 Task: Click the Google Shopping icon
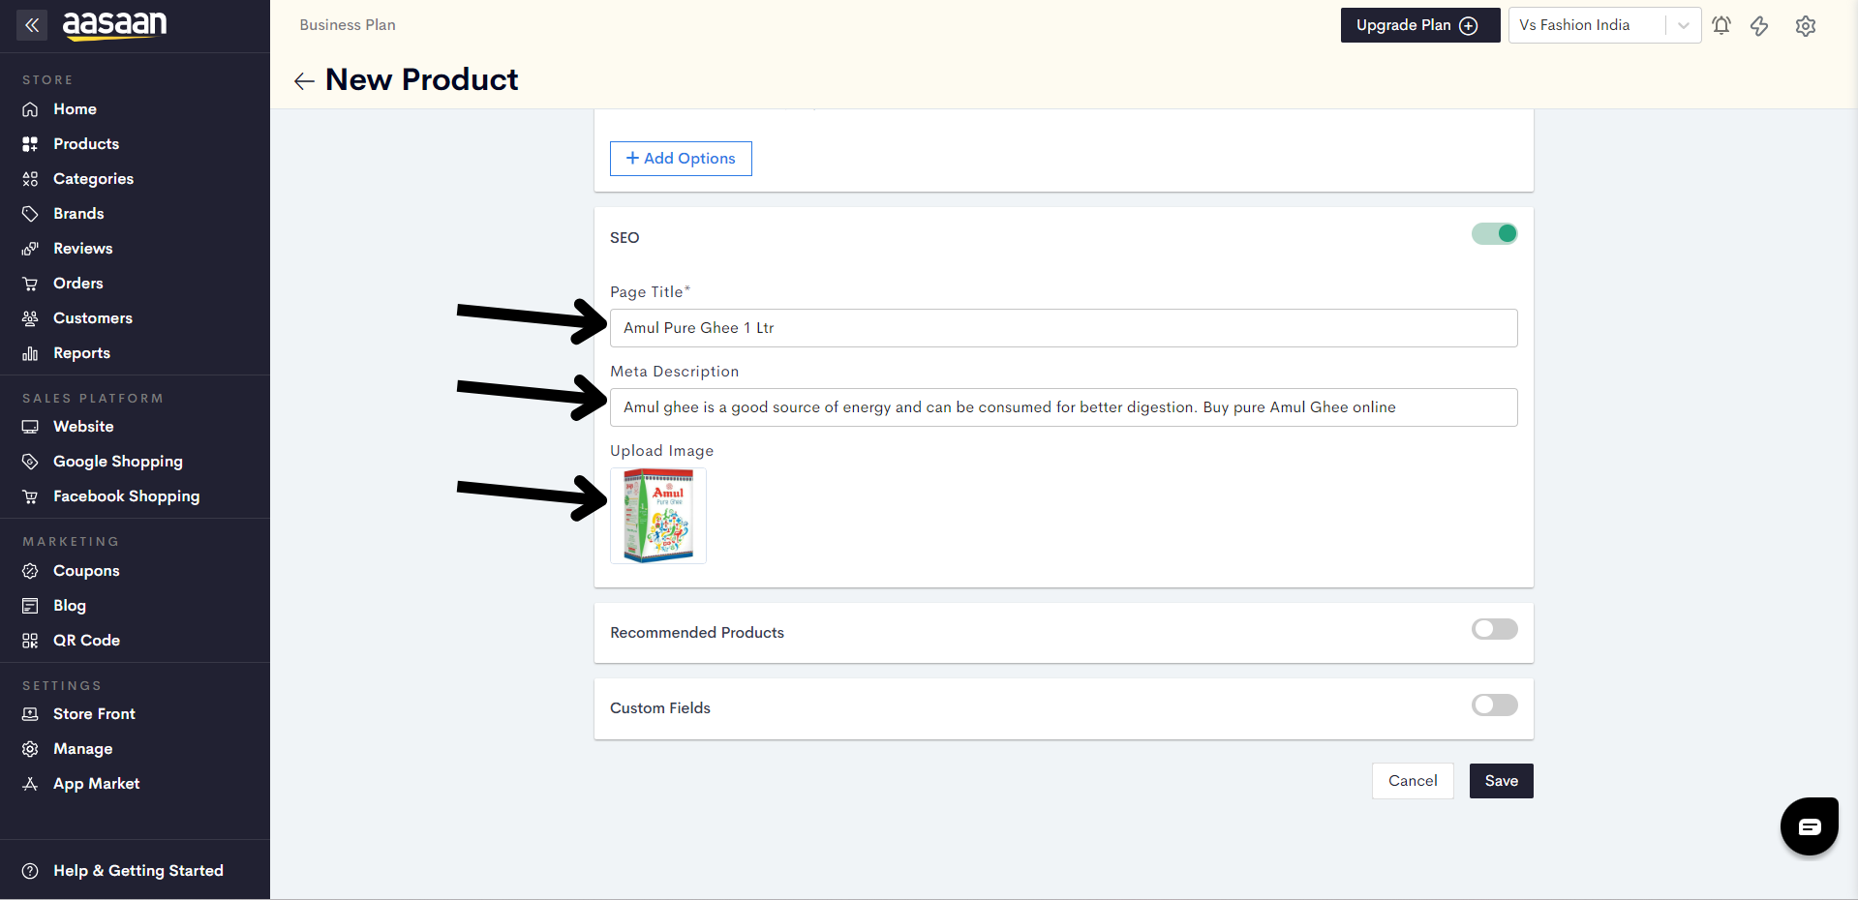[30, 462]
